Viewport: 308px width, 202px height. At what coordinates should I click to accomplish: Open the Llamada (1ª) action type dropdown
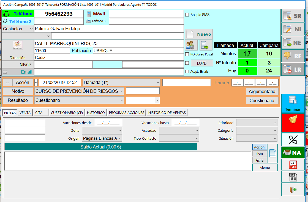pyautogui.click(x=121, y=83)
